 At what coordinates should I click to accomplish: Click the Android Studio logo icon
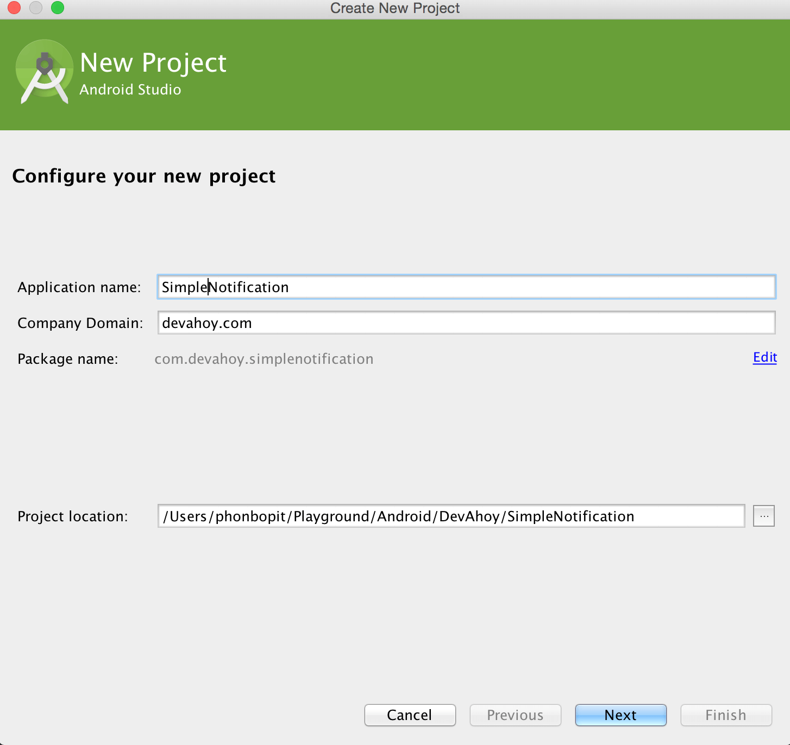click(45, 72)
